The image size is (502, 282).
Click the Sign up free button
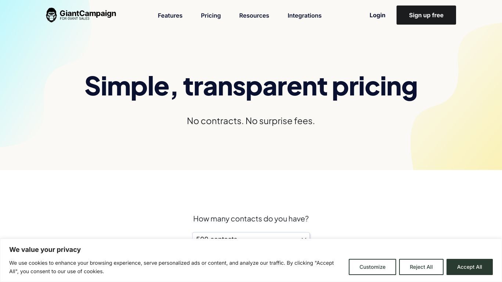tap(426, 15)
